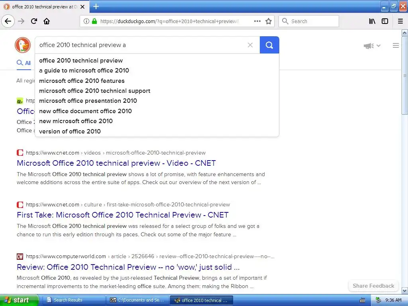This screenshot has height=306, width=408.
Task: Click the on-screen keyboard tray icon
Action: tap(362, 300)
